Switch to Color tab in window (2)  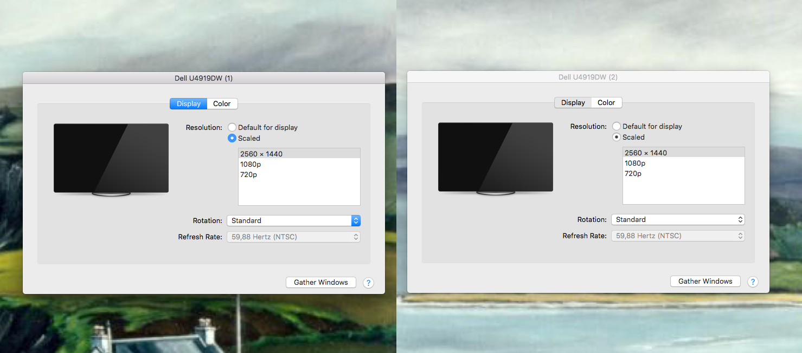[x=606, y=102]
